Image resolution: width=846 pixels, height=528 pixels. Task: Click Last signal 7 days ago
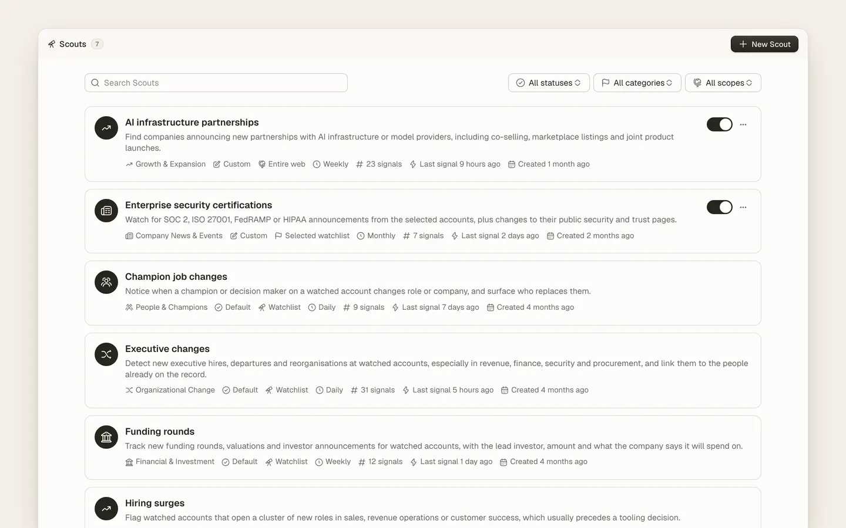tap(441, 307)
